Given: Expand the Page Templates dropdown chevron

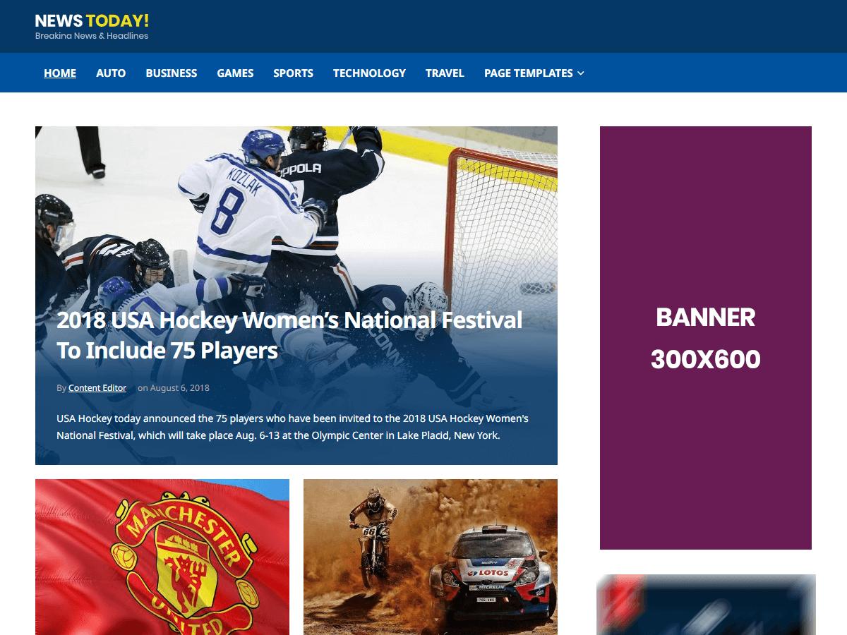Looking at the screenshot, I should (580, 73).
